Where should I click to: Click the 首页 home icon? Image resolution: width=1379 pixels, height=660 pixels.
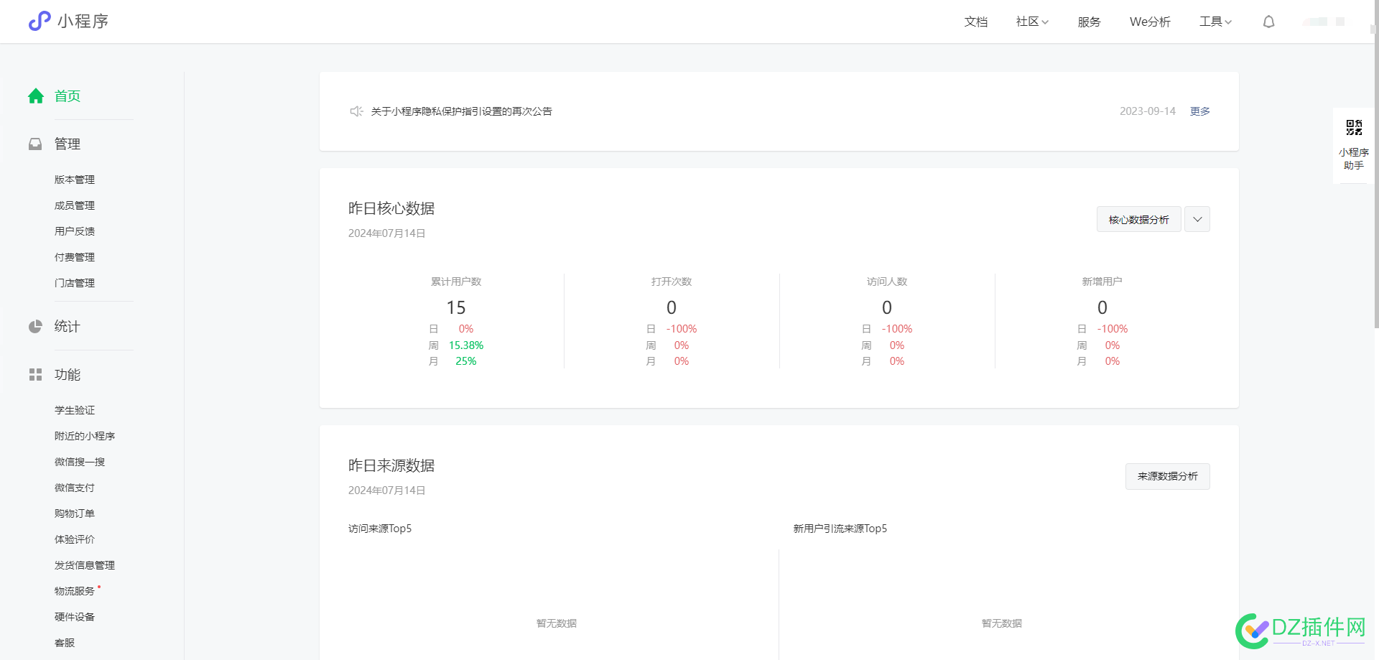(x=36, y=96)
